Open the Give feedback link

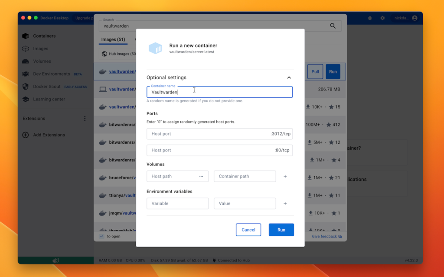[x=326, y=237]
